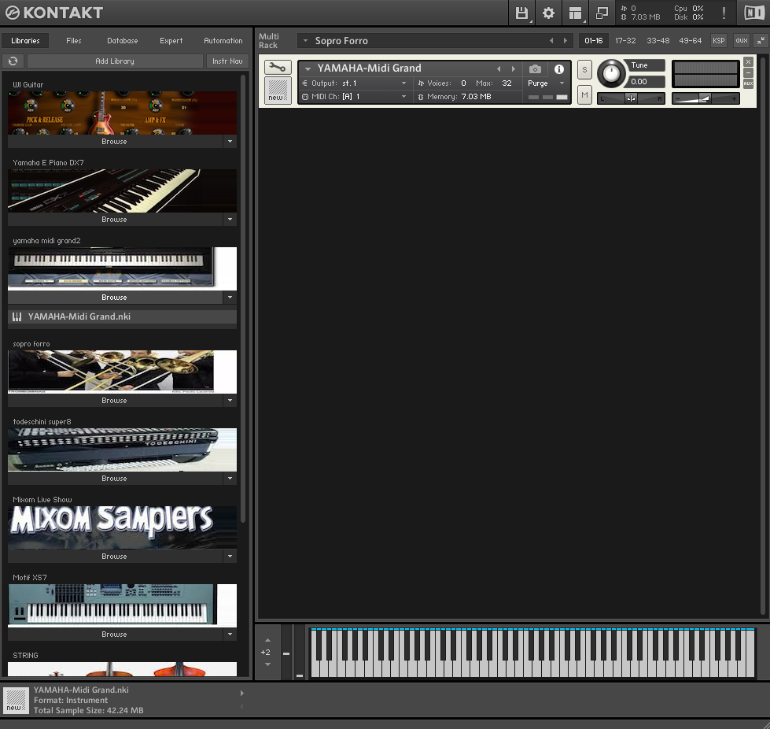
Task: Browse the sopro forro library
Action: pos(115,401)
